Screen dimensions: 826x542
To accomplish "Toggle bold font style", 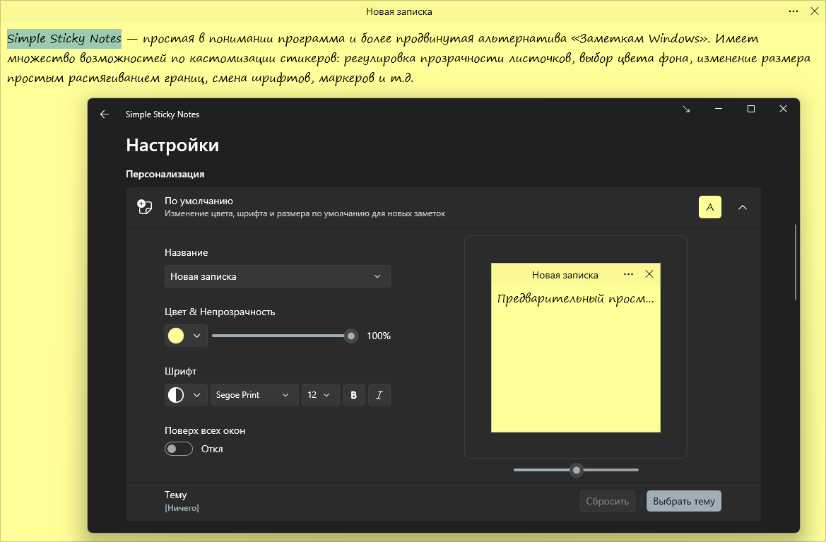I will click(354, 395).
